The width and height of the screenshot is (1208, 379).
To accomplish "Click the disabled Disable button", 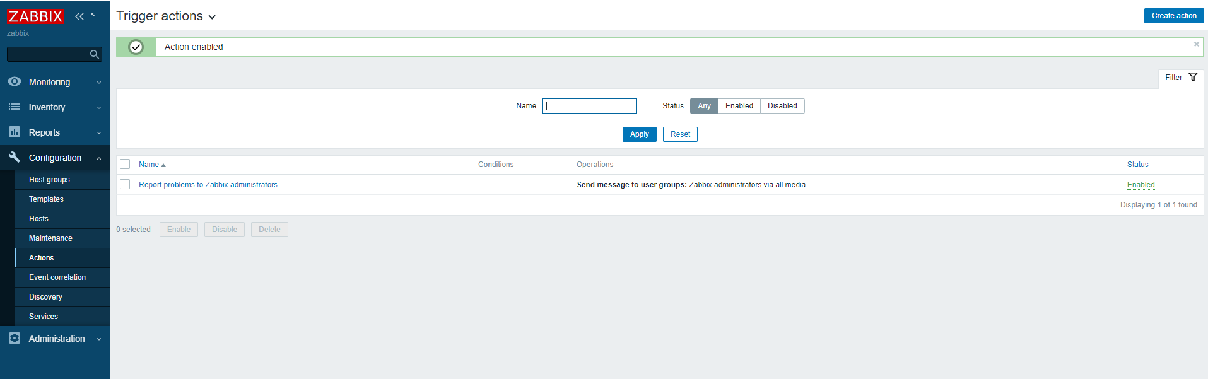I will (225, 230).
